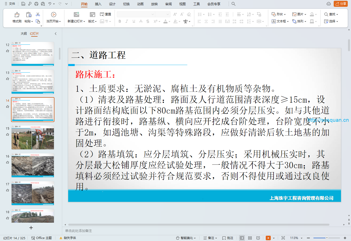
Task: Click the Format Painter (格式刷) icon
Action: [x=17, y=15]
